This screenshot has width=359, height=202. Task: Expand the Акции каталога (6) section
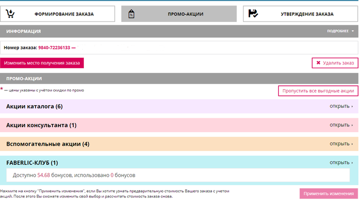341,106
